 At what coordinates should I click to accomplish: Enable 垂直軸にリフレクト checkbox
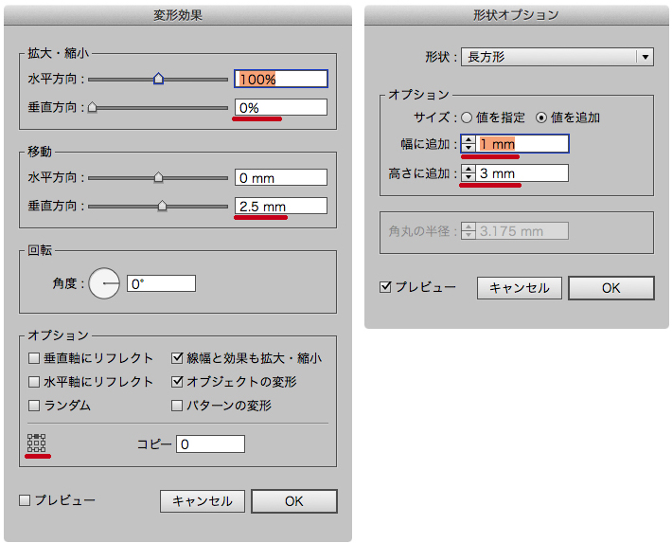pos(34,358)
